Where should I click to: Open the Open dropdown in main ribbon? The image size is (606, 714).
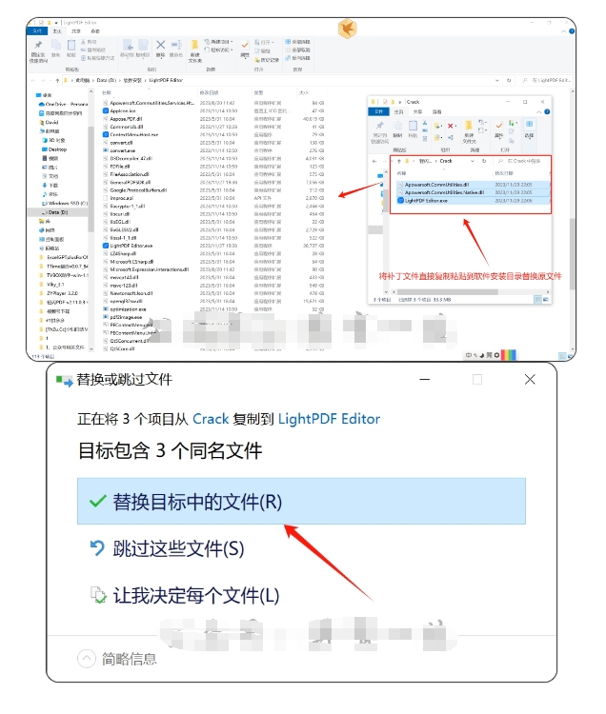click(264, 42)
